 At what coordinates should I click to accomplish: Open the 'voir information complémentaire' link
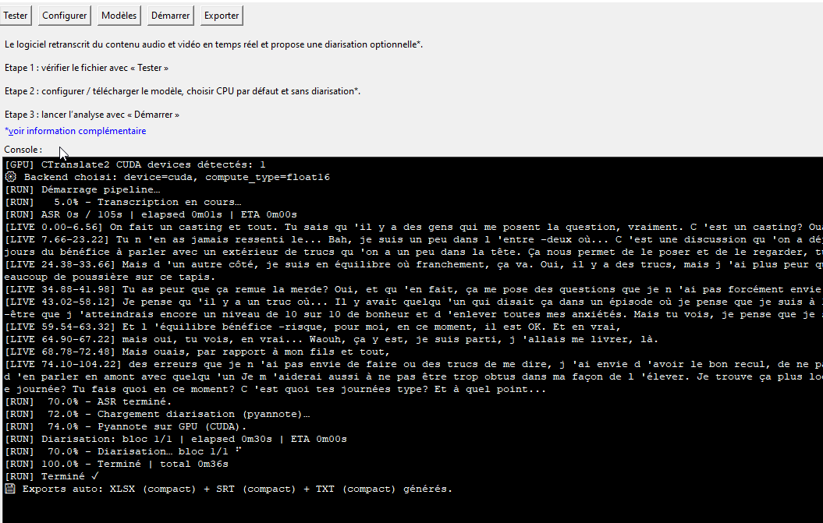(76, 131)
